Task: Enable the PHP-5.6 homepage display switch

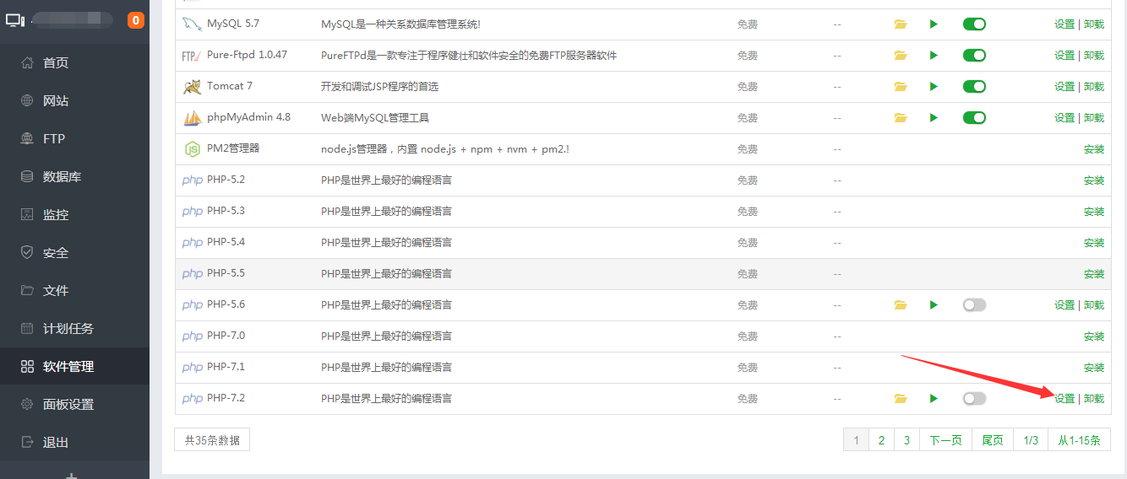Action: 974,305
